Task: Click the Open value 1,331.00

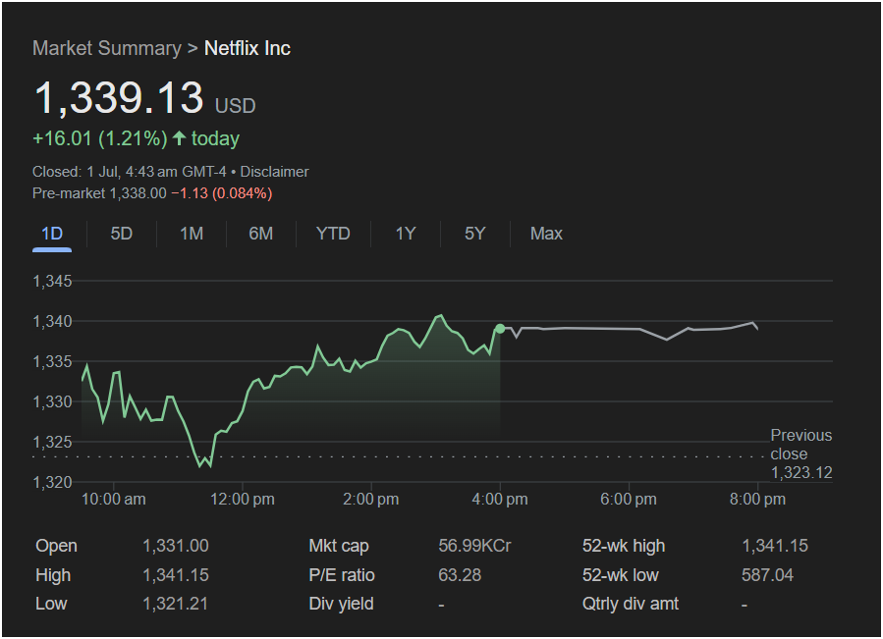Action: tap(176, 546)
